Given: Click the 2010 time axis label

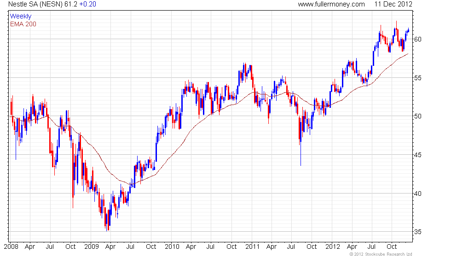Looking at the screenshot, I should click(x=172, y=247).
